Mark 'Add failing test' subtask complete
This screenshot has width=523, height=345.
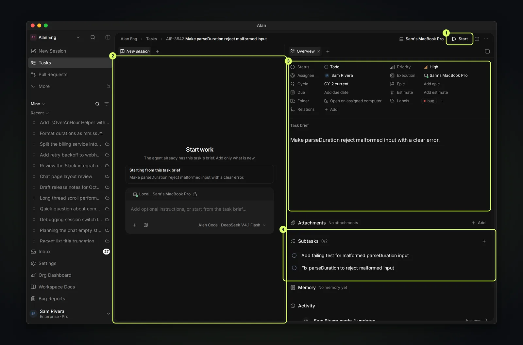click(x=294, y=255)
